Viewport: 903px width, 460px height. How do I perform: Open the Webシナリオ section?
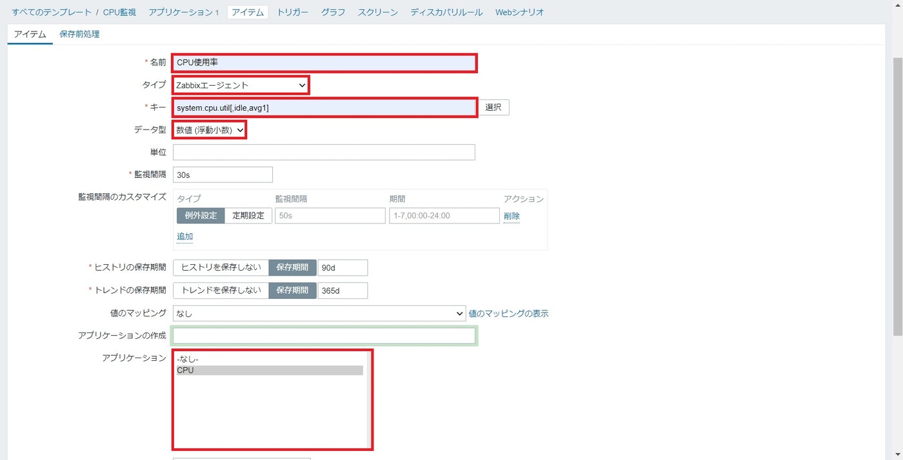(519, 12)
